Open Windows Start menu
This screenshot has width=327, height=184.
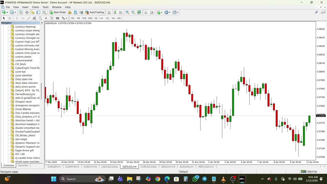pyautogui.click(x=54, y=179)
